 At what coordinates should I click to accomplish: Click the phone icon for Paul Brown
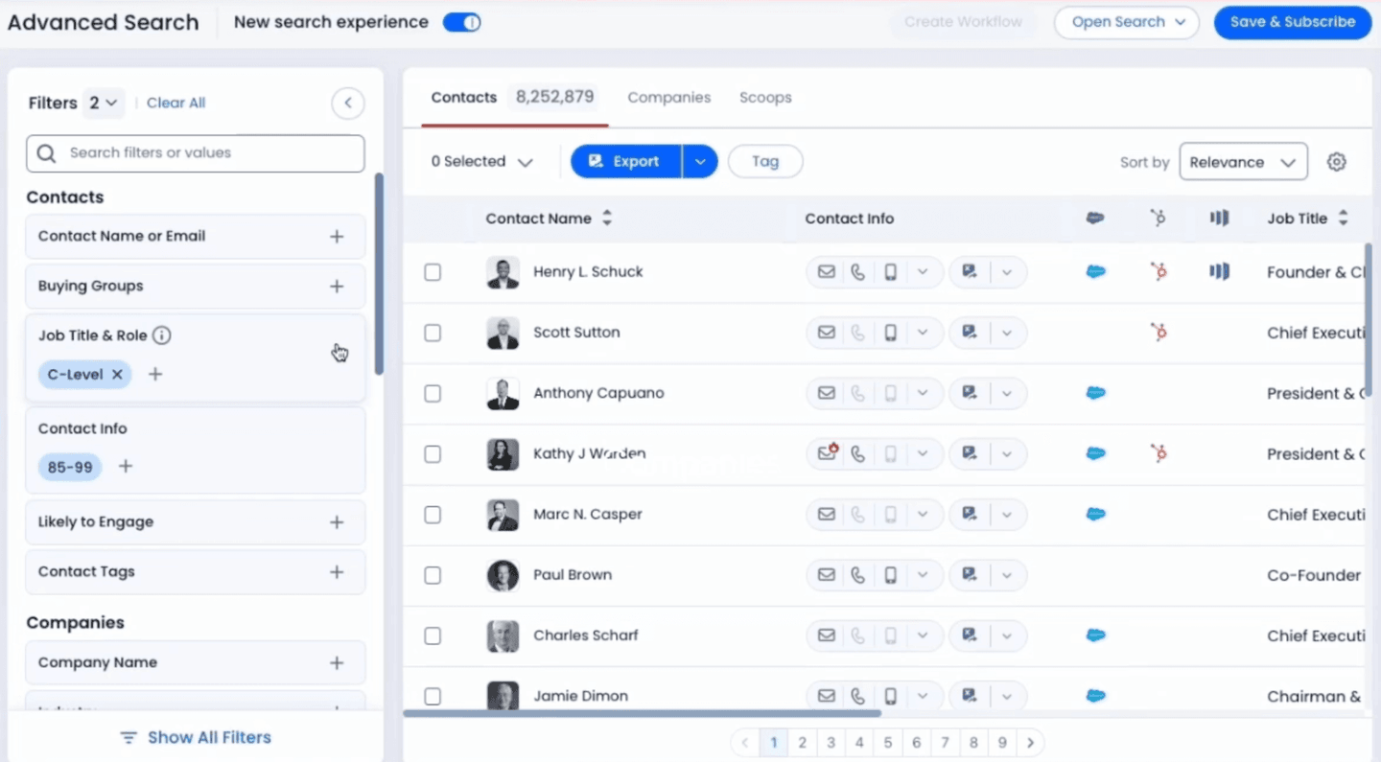coord(857,575)
